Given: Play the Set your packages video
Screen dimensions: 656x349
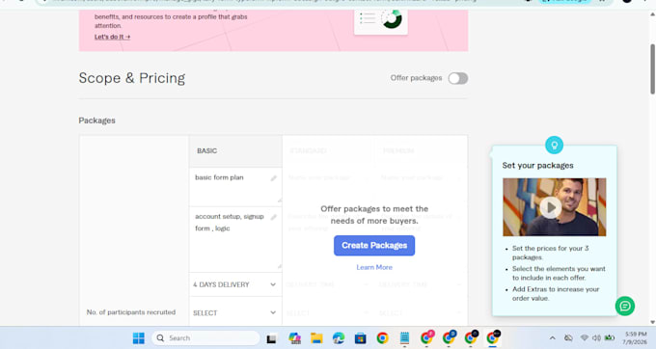Looking at the screenshot, I should (550, 207).
